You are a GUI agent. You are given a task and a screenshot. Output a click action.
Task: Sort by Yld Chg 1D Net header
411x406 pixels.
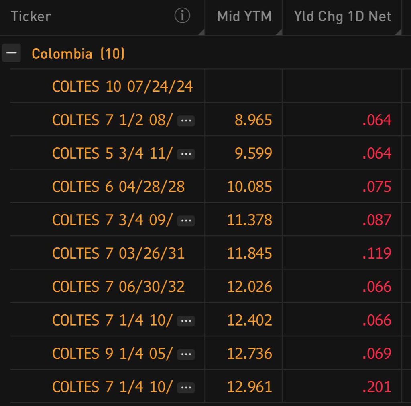342,16
